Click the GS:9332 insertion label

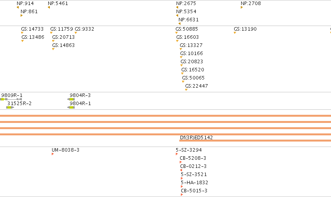click(x=84, y=29)
